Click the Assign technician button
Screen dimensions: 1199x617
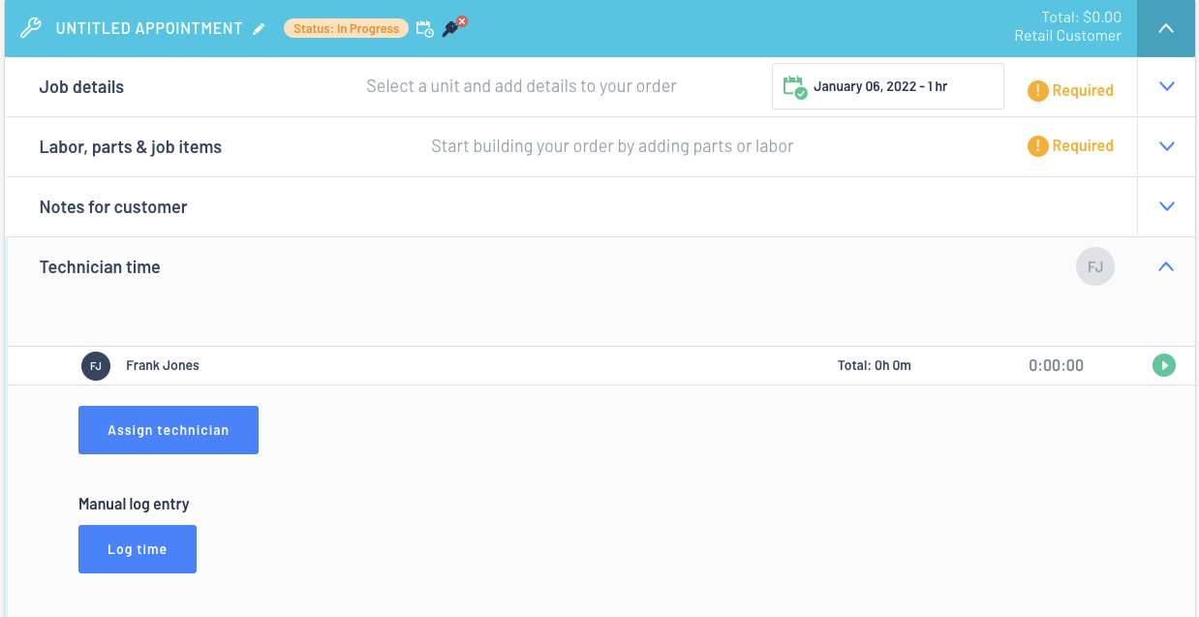tap(169, 430)
